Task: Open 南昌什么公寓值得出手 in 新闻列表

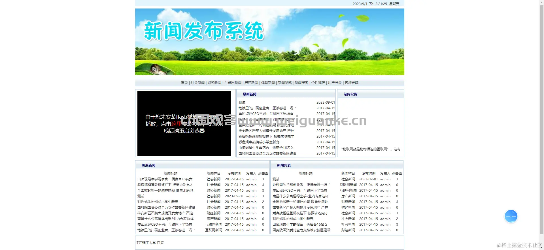Action: (301, 196)
